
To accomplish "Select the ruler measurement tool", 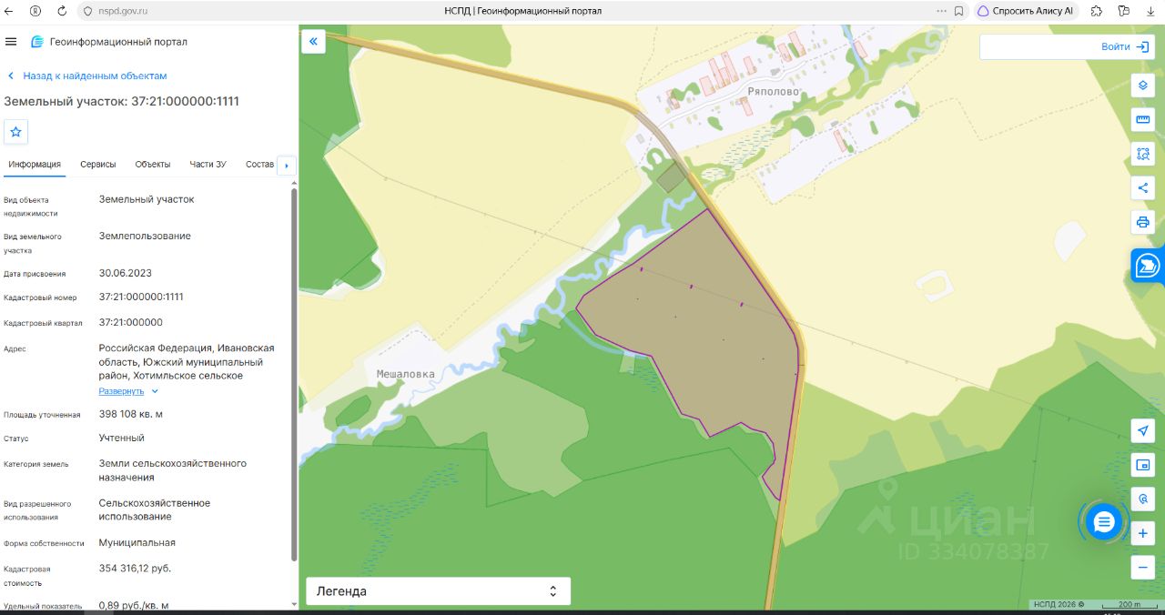I will [x=1143, y=120].
